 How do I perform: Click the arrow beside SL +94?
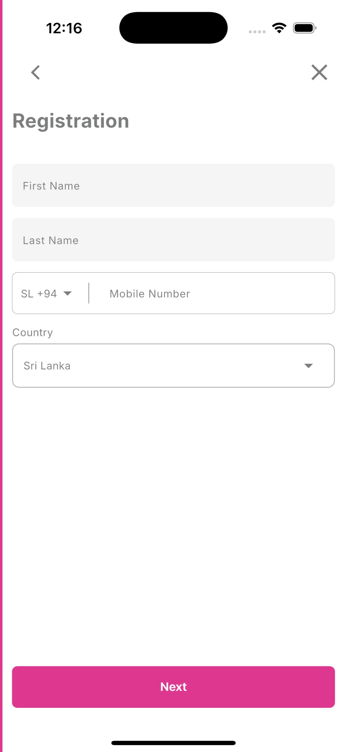coord(67,293)
